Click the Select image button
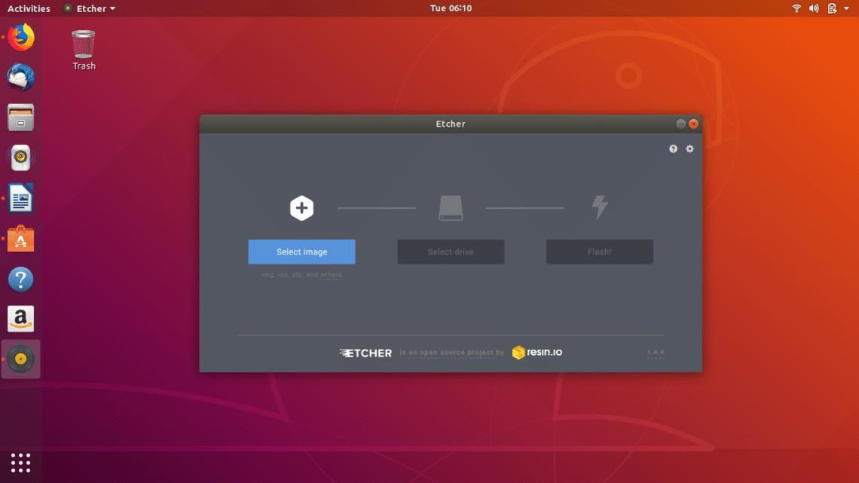The width and height of the screenshot is (859, 483). tap(301, 252)
